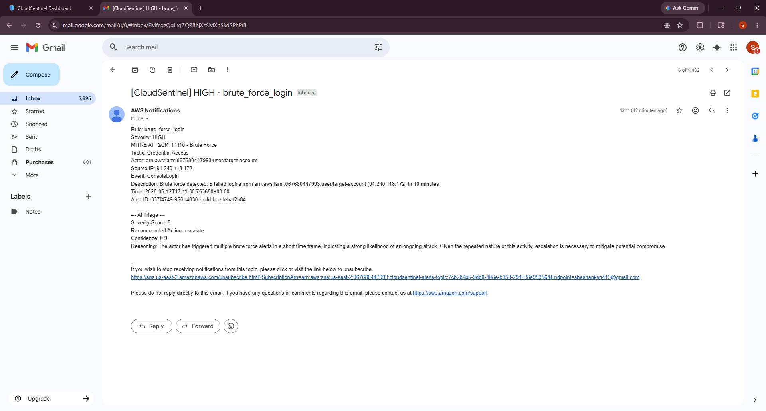Open browser Extensions puzzle icon
Screen dimensions: 766x411
[x=700, y=25]
